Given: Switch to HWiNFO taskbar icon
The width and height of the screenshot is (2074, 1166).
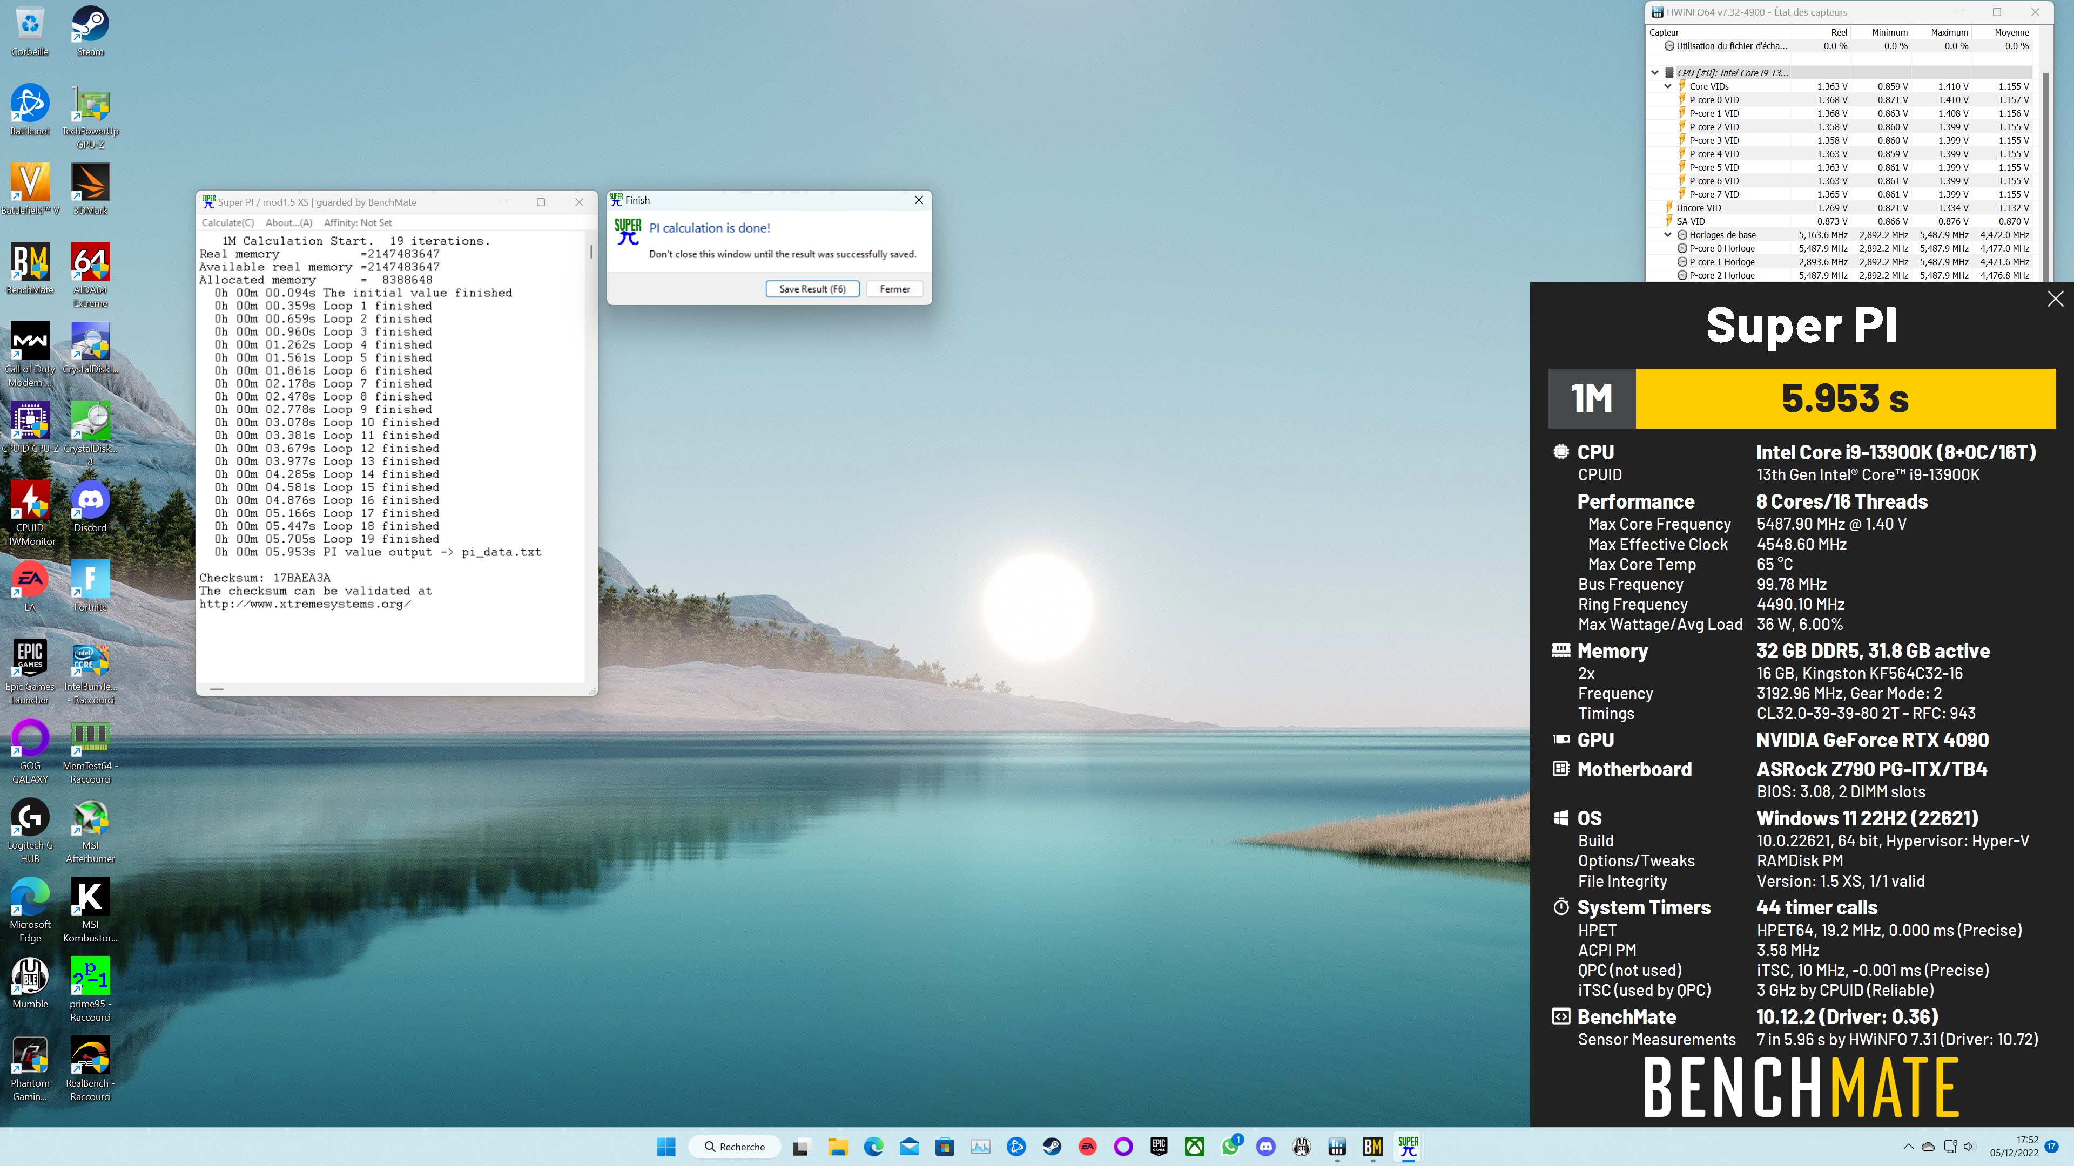Looking at the screenshot, I should (x=1337, y=1147).
